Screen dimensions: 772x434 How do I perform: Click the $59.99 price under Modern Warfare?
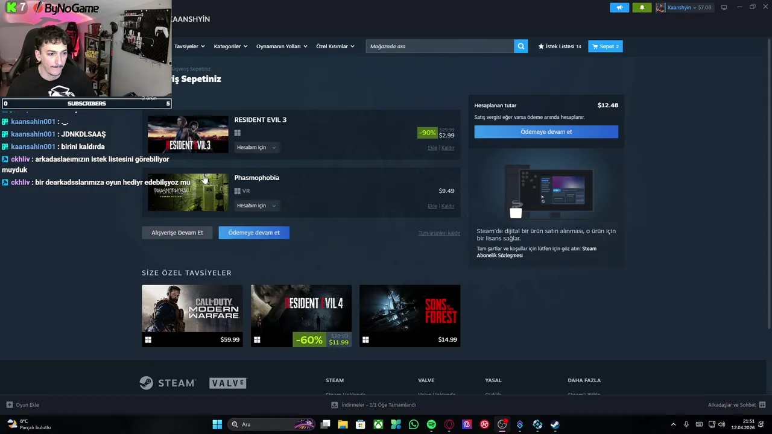point(230,339)
